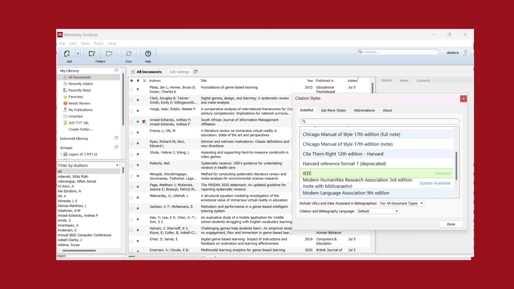Click the Sync toolbar icon
The image size is (514, 289).
(x=129, y=54)
